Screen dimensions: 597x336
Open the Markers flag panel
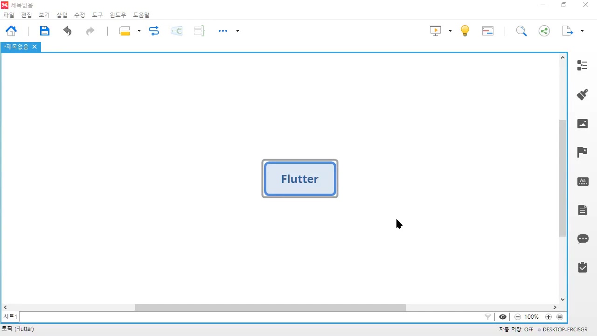coord(582,152)
